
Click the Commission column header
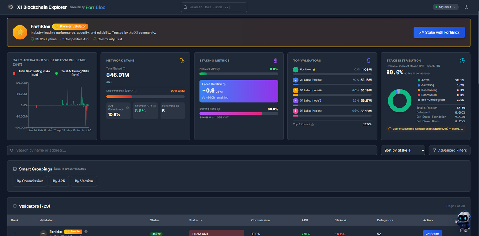(x=261, y=220)
